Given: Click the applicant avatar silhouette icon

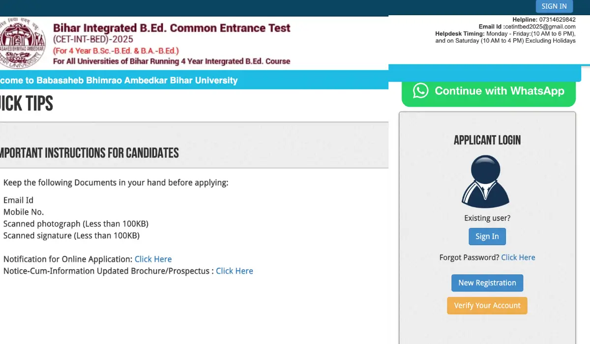Looking at the screenshot, I should (485, 181).
